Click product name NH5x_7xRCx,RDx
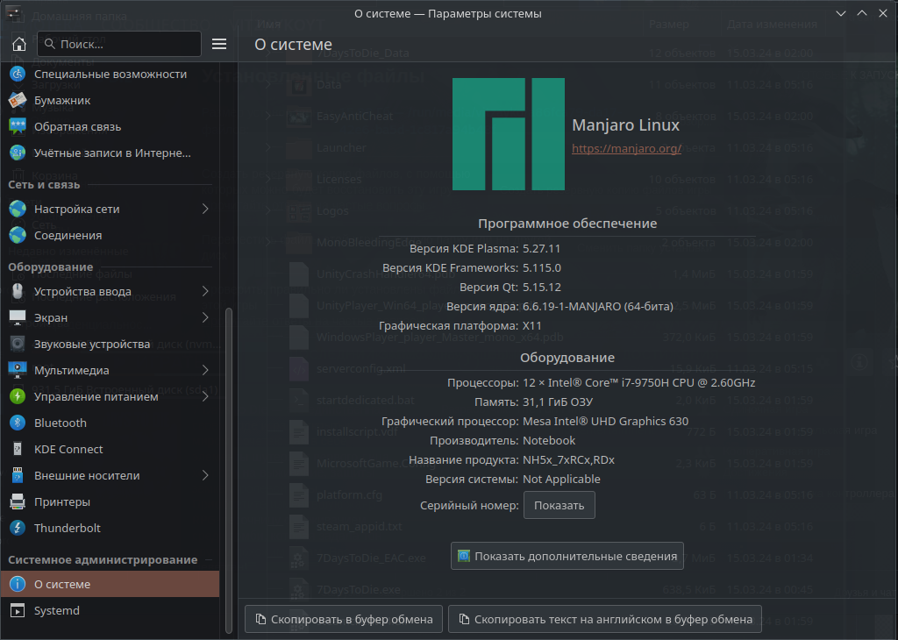The image size is (898, 640). pyautogui.click(x=568, y=459)
